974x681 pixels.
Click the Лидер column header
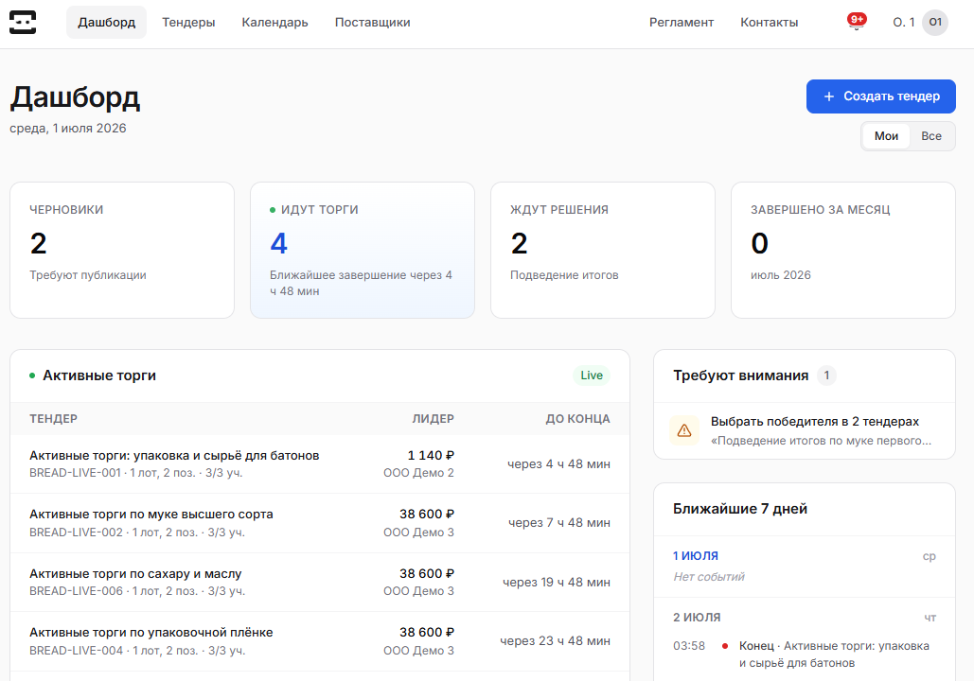click(x=433, y=419)
